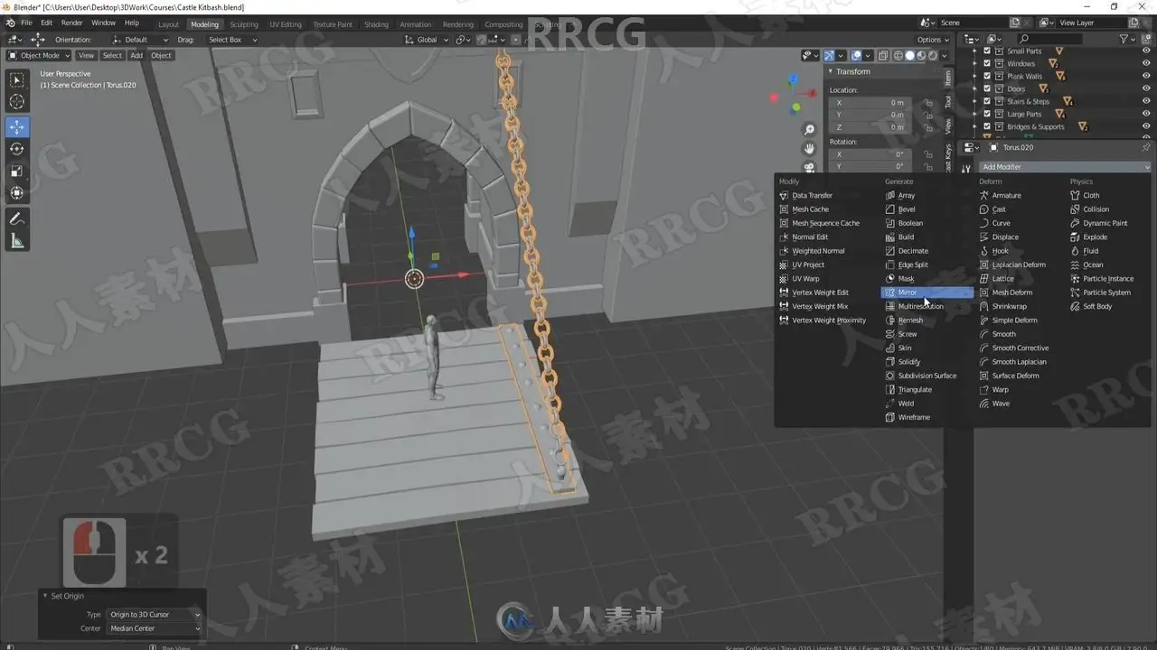The width and height of the screenshot is (1157, 650).
Task: Hide Large Parts collection with eye icon
Action: pos(1146,114)
